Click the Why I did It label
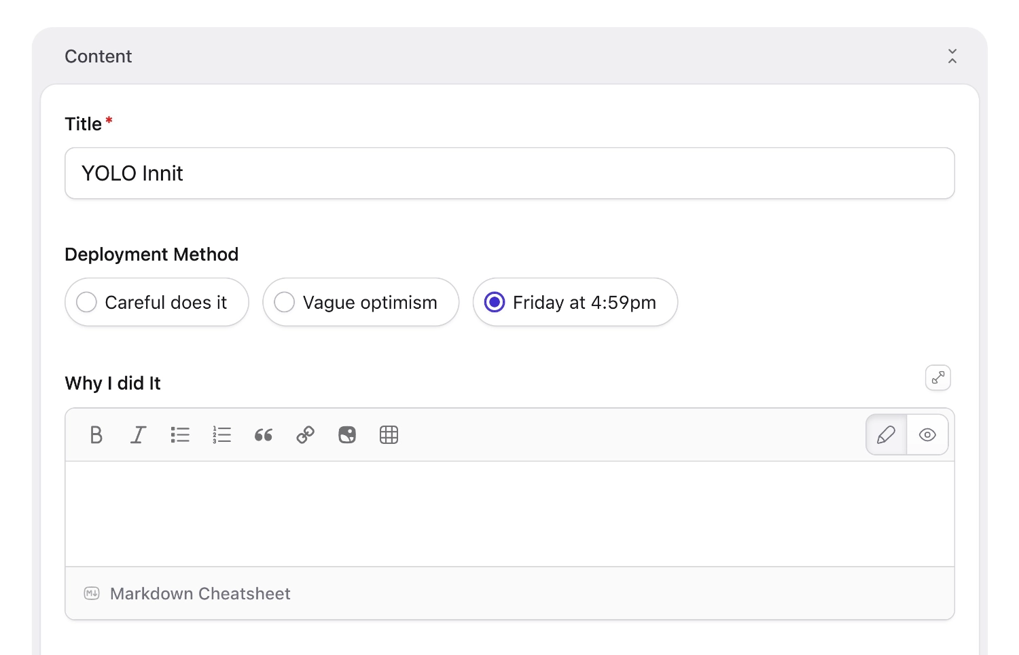Image resolution: width=1019 pixels, height=655 pixels. click(x=113, y=383)
